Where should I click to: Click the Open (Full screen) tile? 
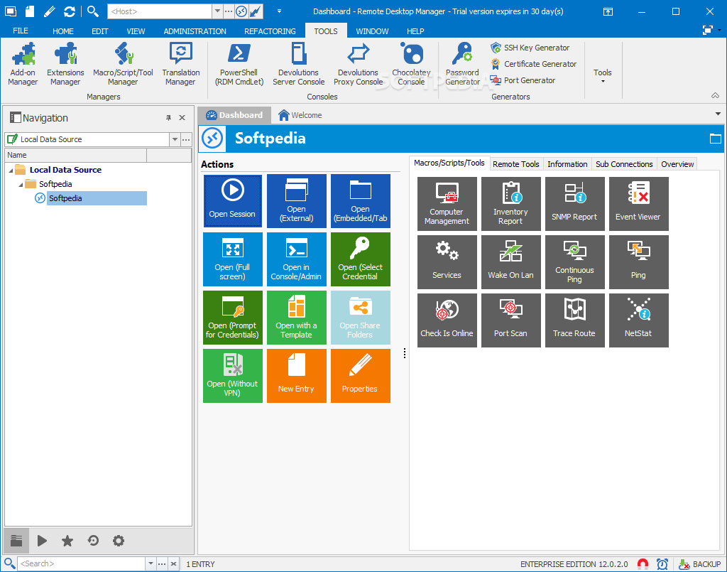(232, 259)
